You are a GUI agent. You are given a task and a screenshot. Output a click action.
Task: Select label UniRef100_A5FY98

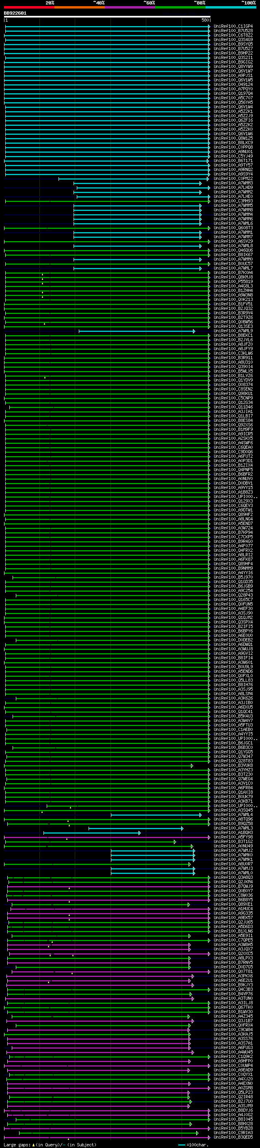tap(233, 837)
